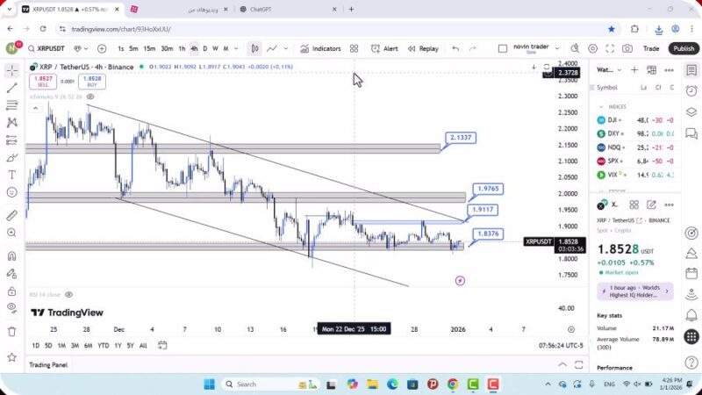
Task: Click the fullscreen mode icon
Action: click(x=611, y=49)
